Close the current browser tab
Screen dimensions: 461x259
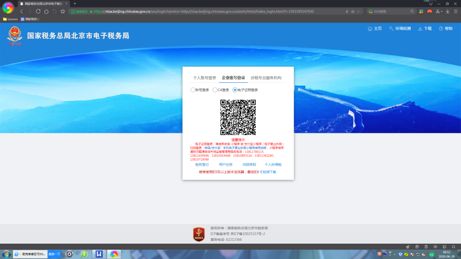[x=67, y=3]
